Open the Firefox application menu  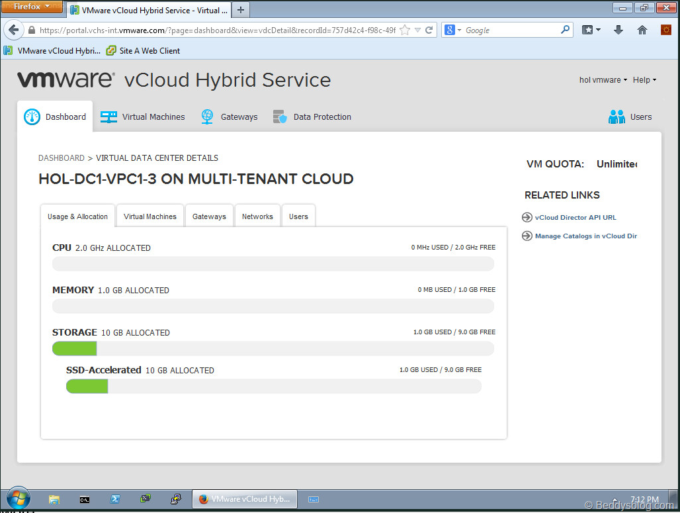(32, 7)
